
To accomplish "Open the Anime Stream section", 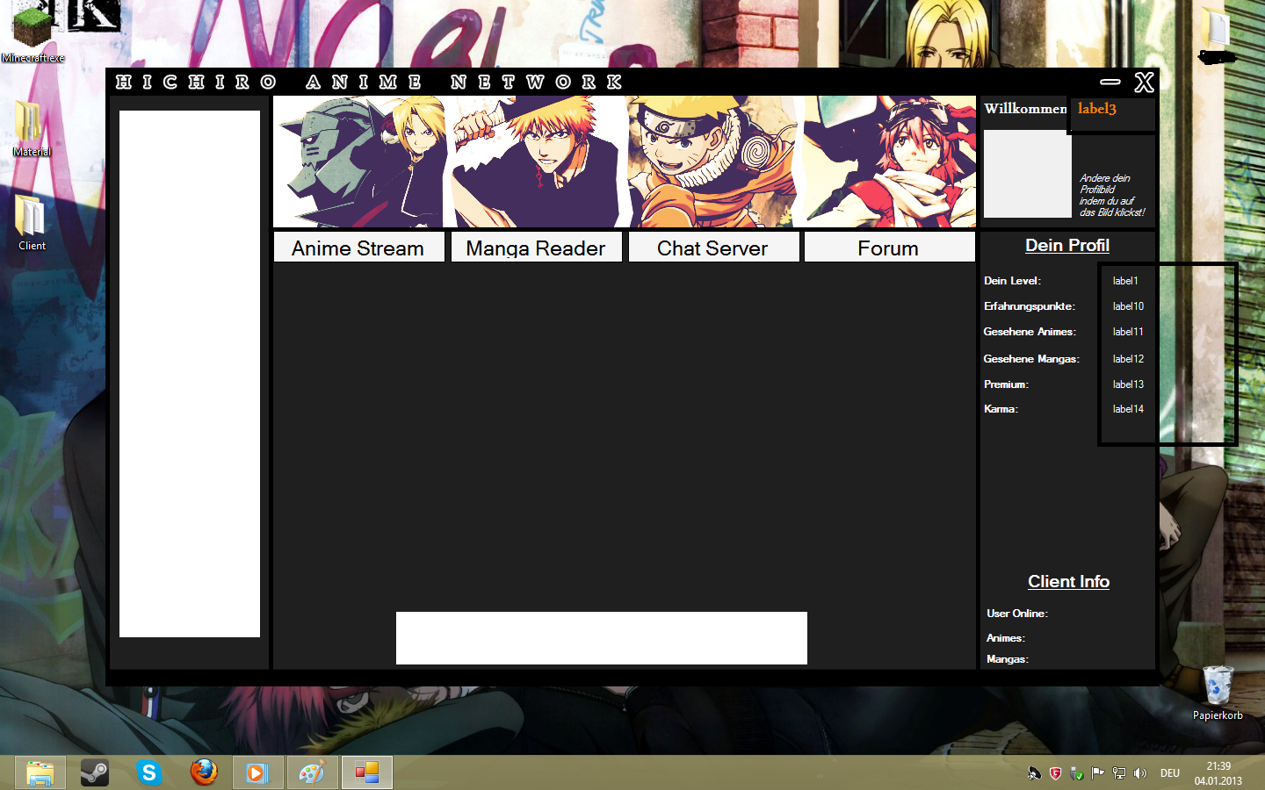I will [358, 248].
